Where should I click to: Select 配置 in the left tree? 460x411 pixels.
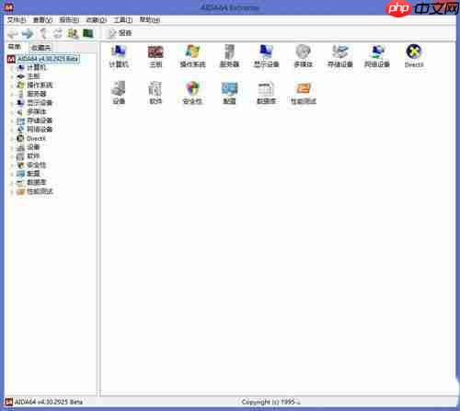[x=33, y=174]
